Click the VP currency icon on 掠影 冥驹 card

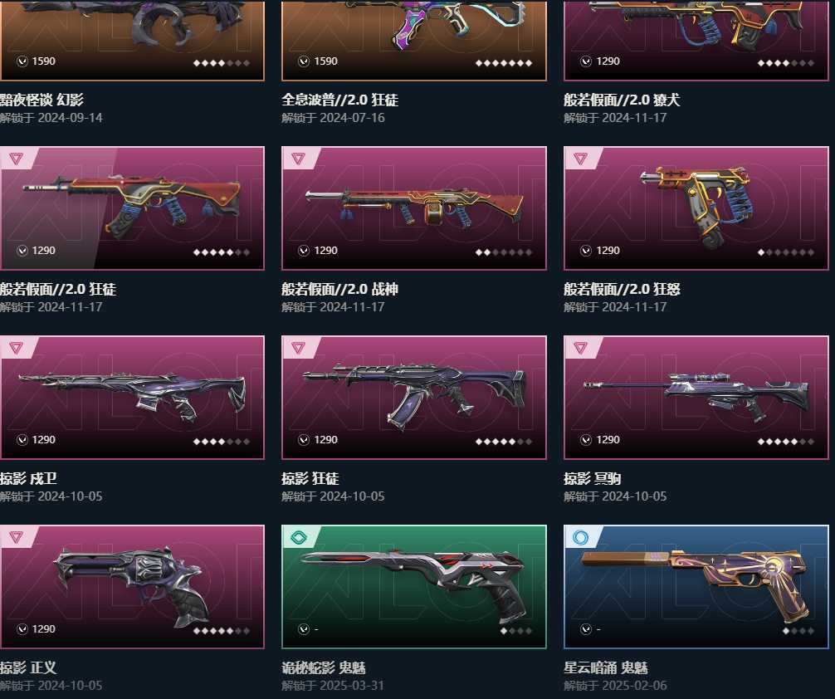[586, 440]
